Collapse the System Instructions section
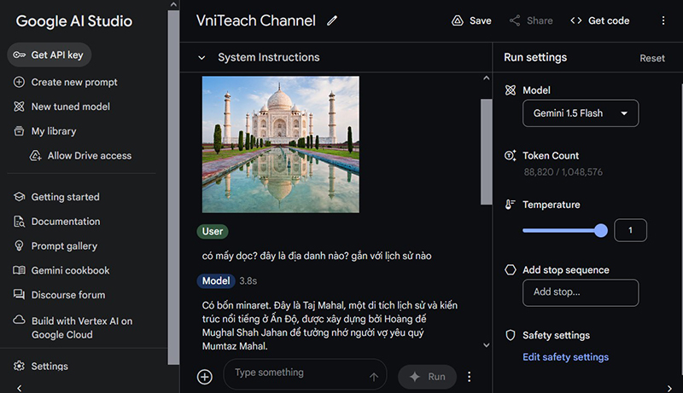 201,58
